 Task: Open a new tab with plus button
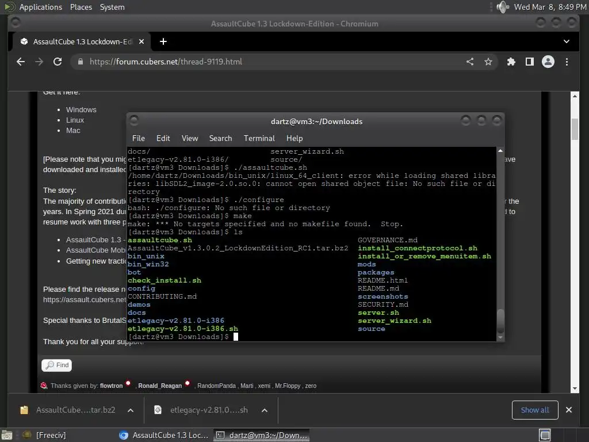[x=163, y=41]
